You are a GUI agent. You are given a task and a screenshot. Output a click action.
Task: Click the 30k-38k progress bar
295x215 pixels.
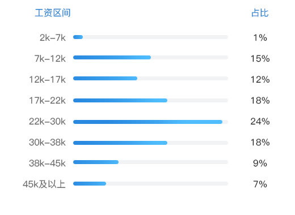(150, 143)
